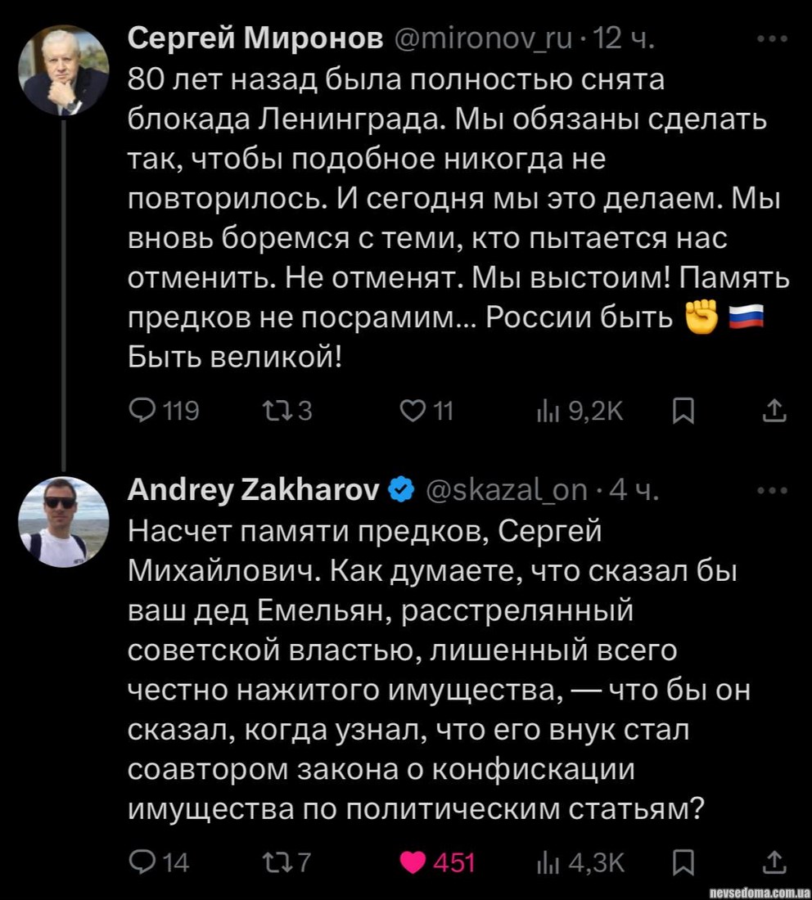812x900 pixels.
Task: Open Sergey Mironov's profile picture
Action: (64, 70)
